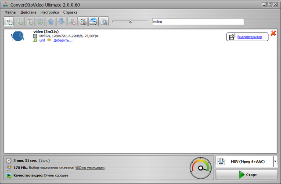Click the add subtitle toolbar icon
281x184 pixels.
30,21
